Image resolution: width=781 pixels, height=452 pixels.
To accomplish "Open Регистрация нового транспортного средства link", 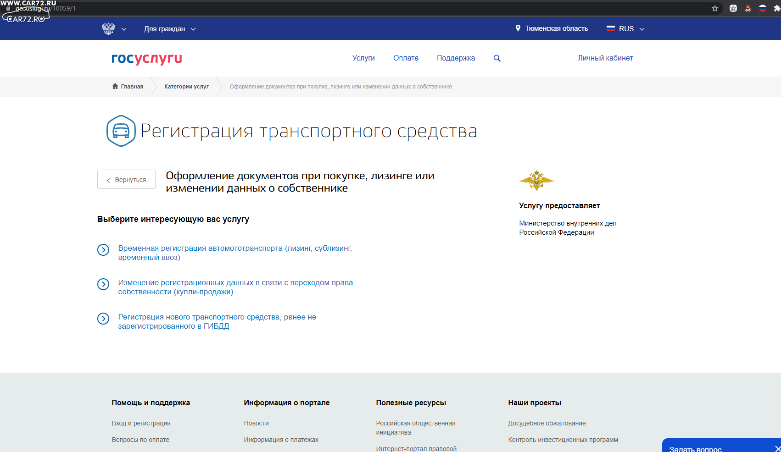I will pyautogui.click(x=217, y=321).
